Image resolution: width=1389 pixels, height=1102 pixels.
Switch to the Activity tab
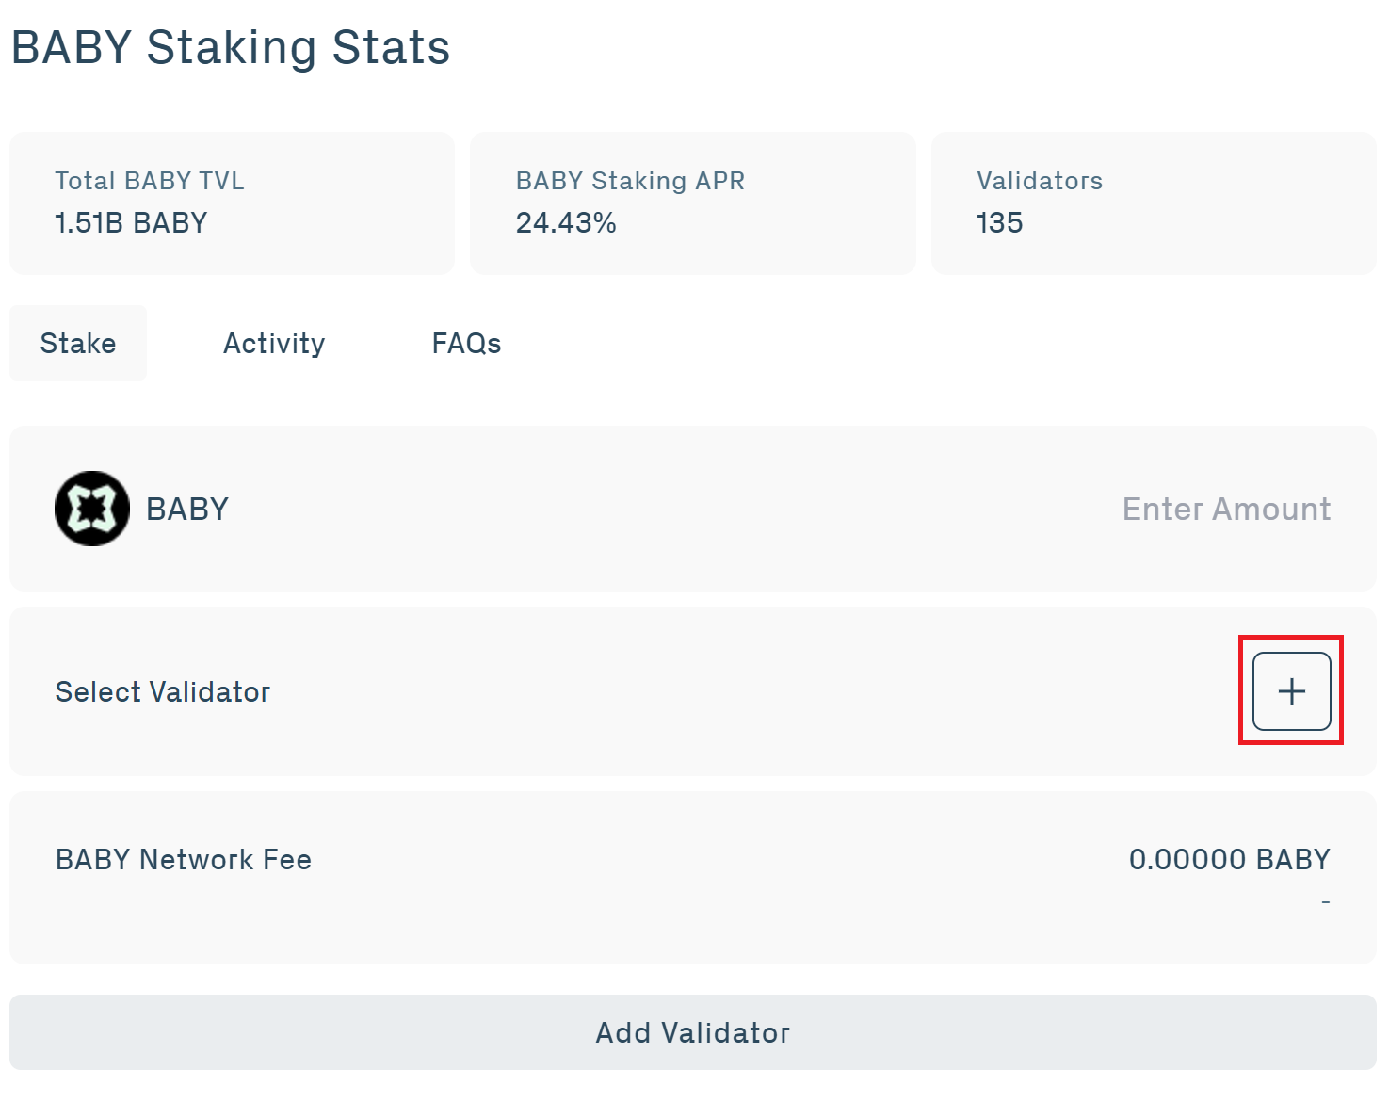273,343
